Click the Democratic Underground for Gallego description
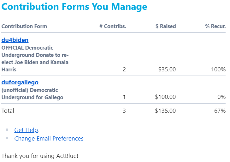Image resolution: width=230 pixels, height=162 pixels. pyautogui.click(x=32, y=94)
